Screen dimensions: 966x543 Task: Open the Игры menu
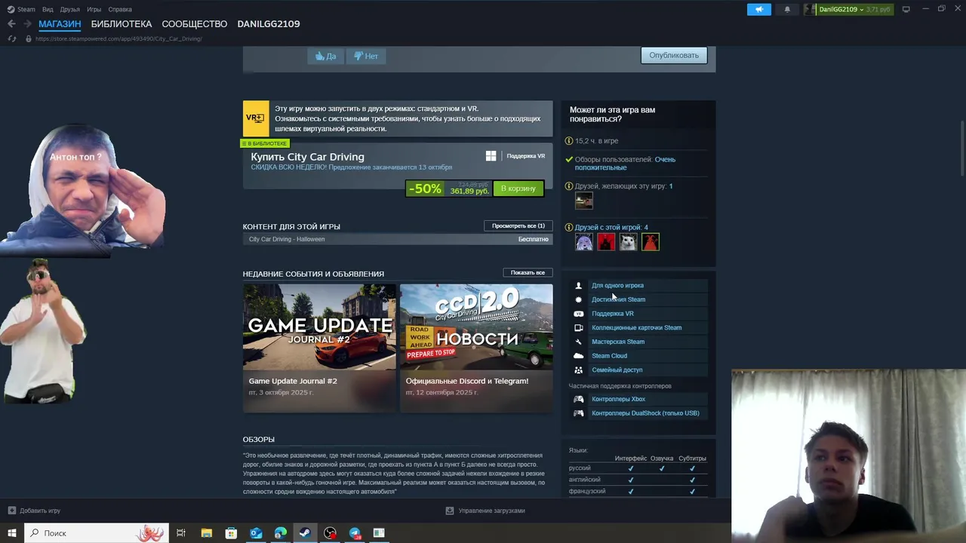point(94,9)
